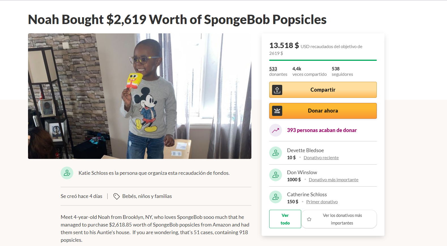The width and height of the screenshot is (447, 246).
Task: Follow the 'Donativo más importante' link
Action: [333, 180]
